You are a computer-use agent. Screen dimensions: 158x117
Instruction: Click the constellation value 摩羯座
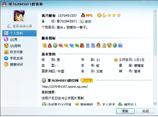139,65
